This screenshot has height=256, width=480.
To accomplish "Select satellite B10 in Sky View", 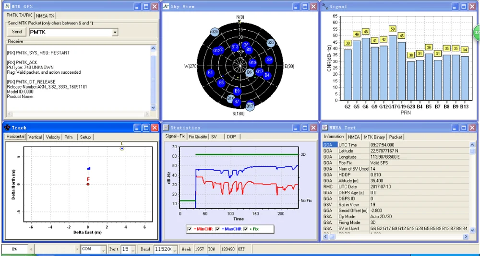I will tap(230, 98).
